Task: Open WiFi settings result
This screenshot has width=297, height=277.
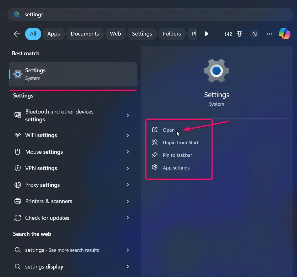Action: [x=73, y=135]
